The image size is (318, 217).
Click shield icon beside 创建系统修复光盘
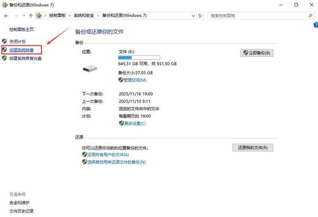(x=4, y=58)
